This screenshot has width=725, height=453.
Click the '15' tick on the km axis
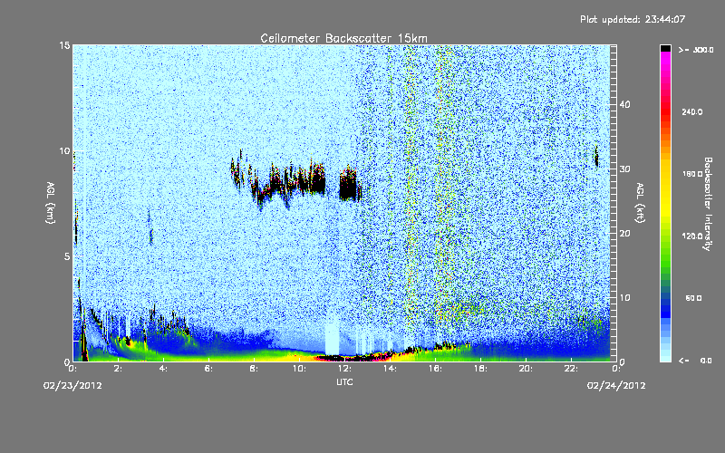[x=64, y=45]
